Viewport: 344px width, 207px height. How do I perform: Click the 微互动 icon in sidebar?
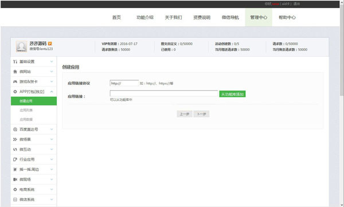point(15,150)
